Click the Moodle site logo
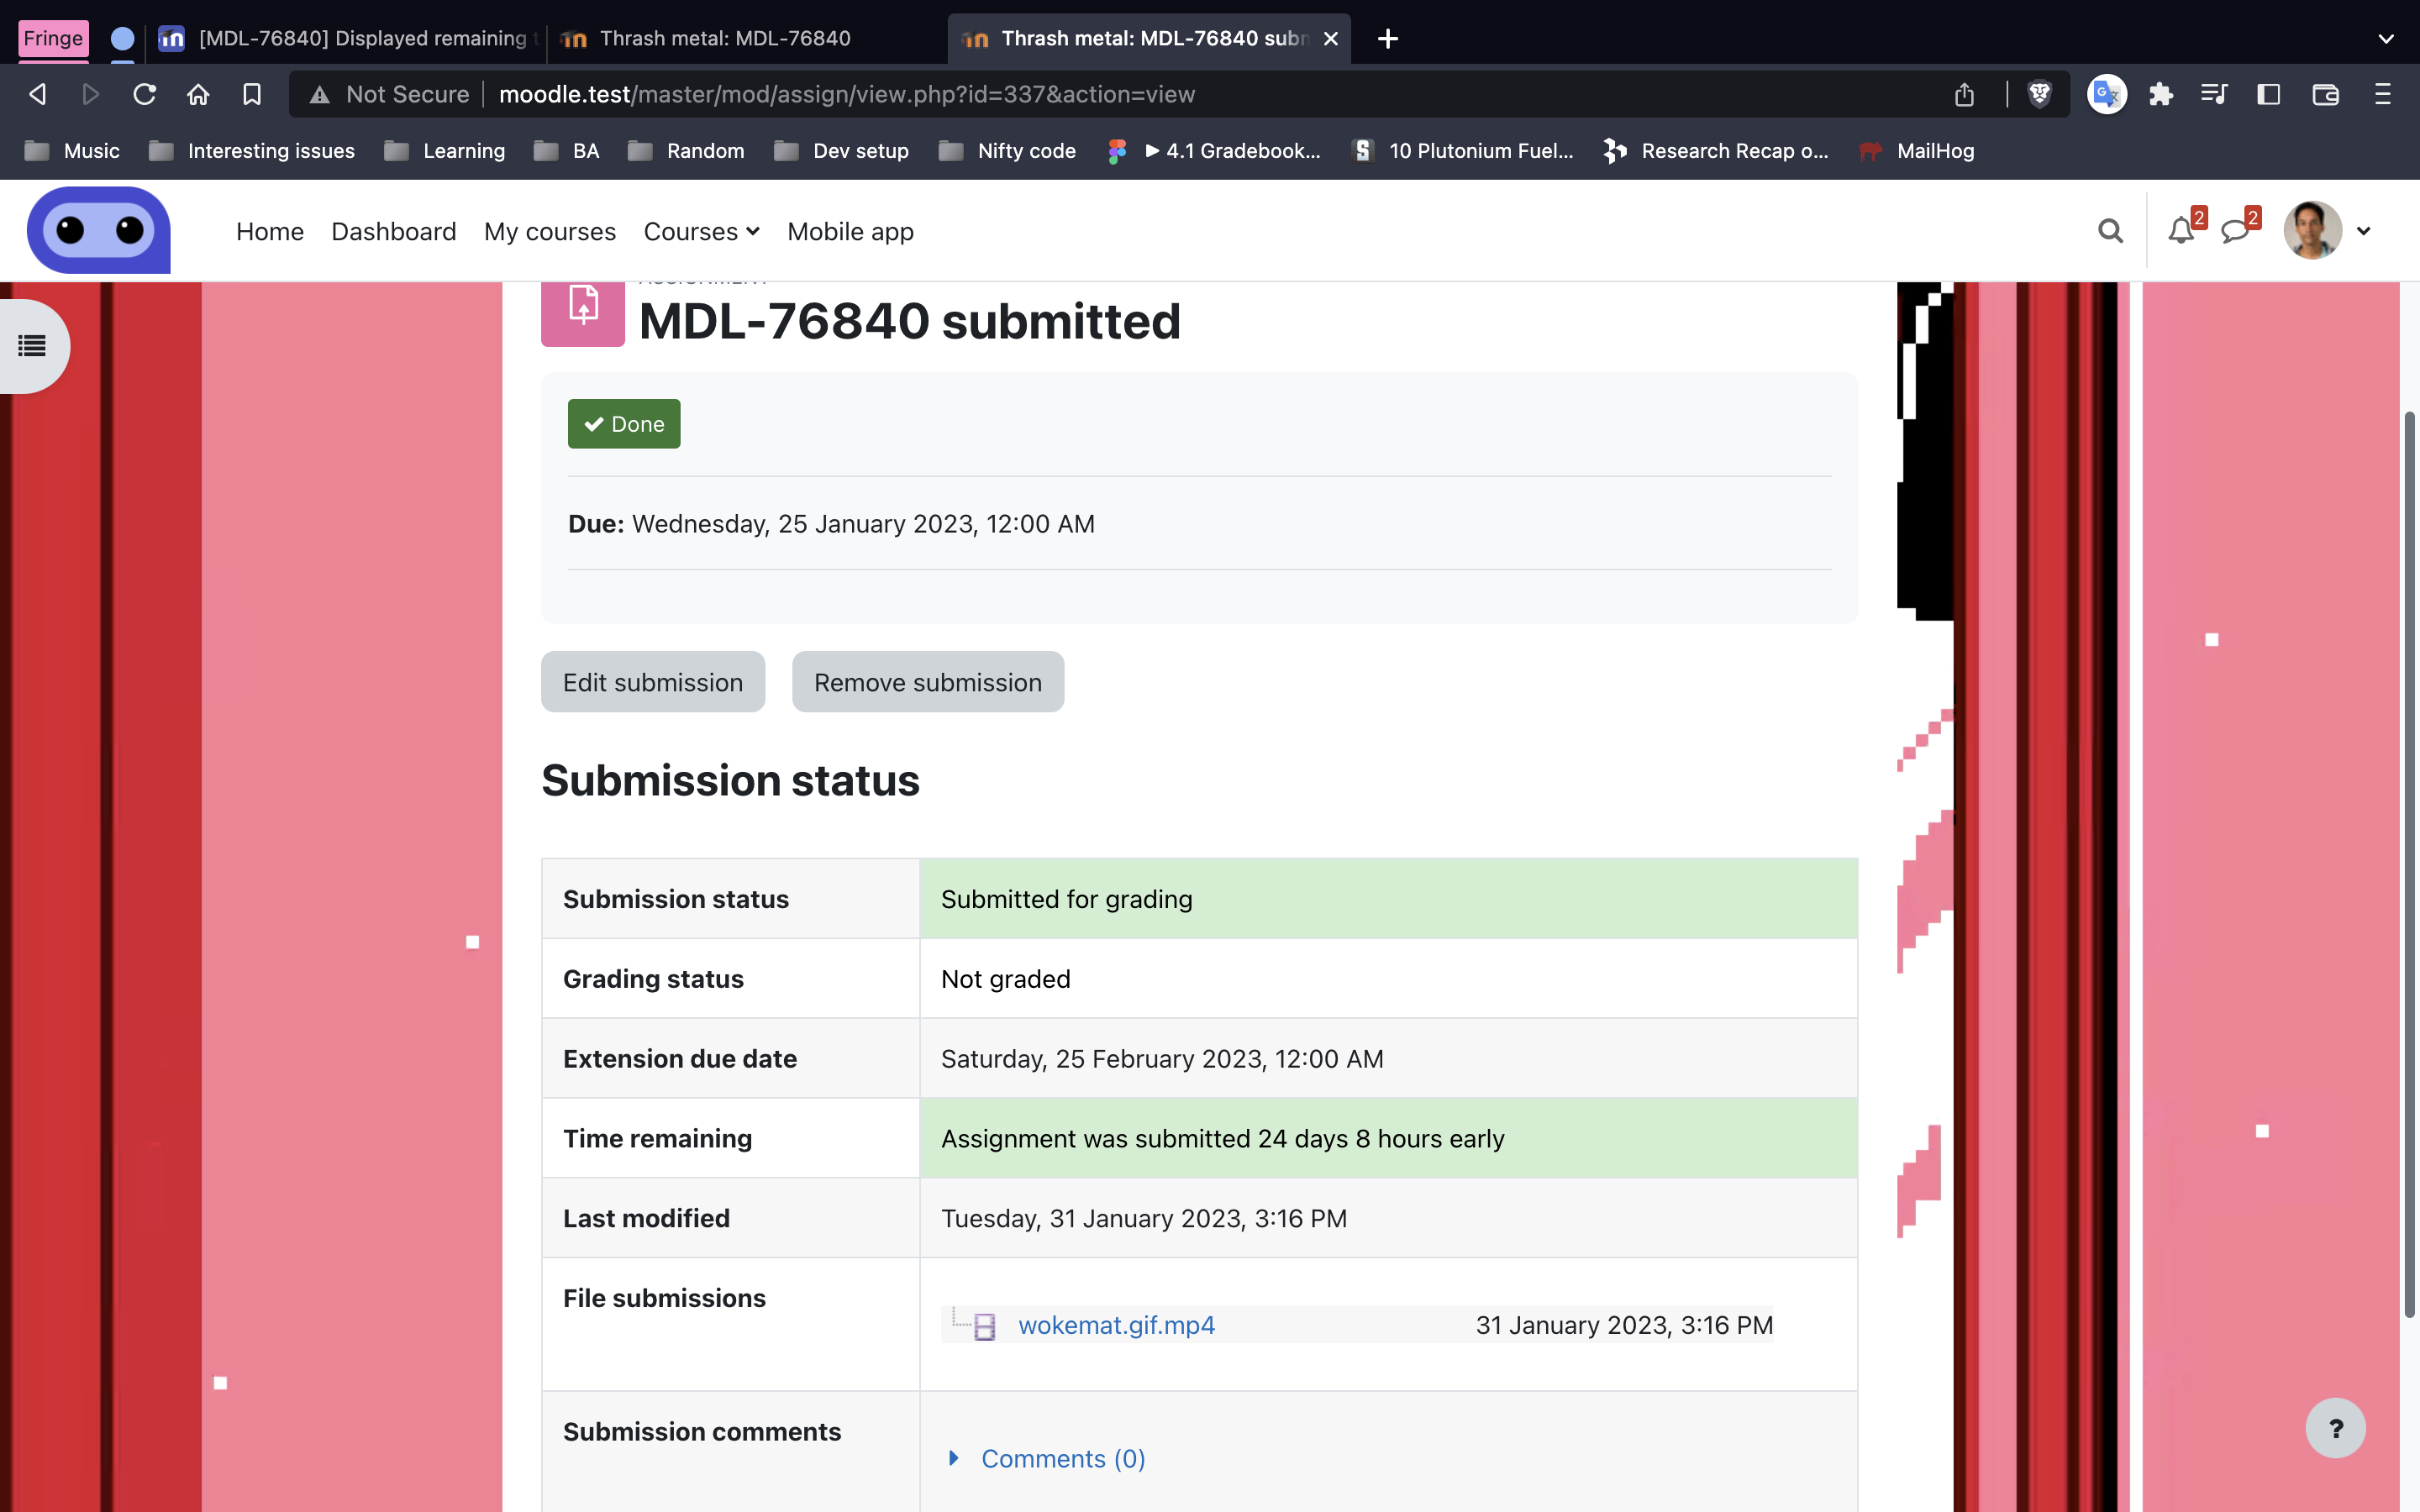The height and width of the screenshot is (1512, 2420). pos(99,230)
